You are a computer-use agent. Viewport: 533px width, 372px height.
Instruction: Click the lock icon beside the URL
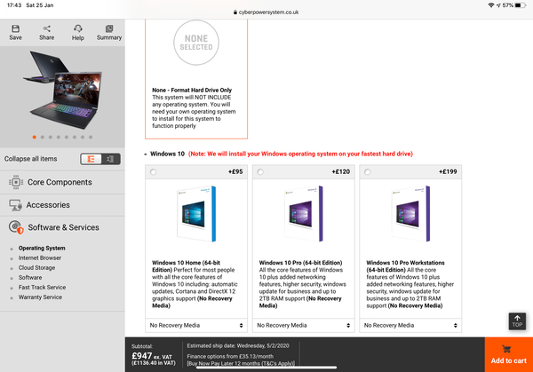point(235,12)
